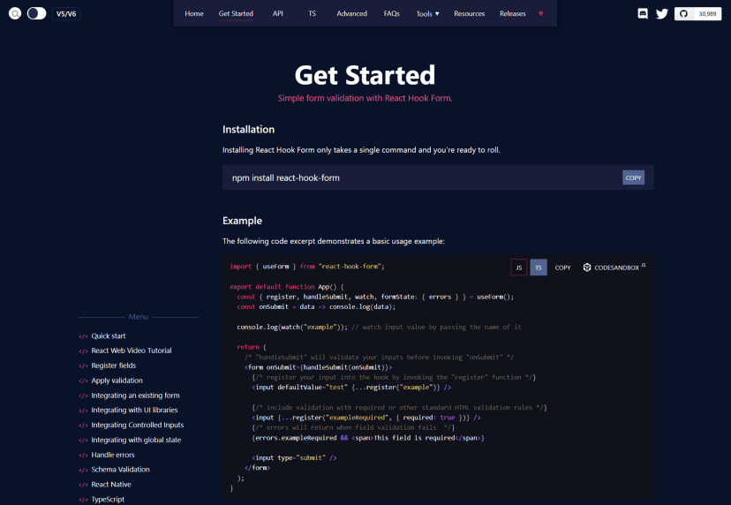Click the code icon beside Register fields

tap(84, 366)
